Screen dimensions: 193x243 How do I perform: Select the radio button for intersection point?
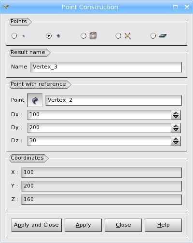pos(118,36)
